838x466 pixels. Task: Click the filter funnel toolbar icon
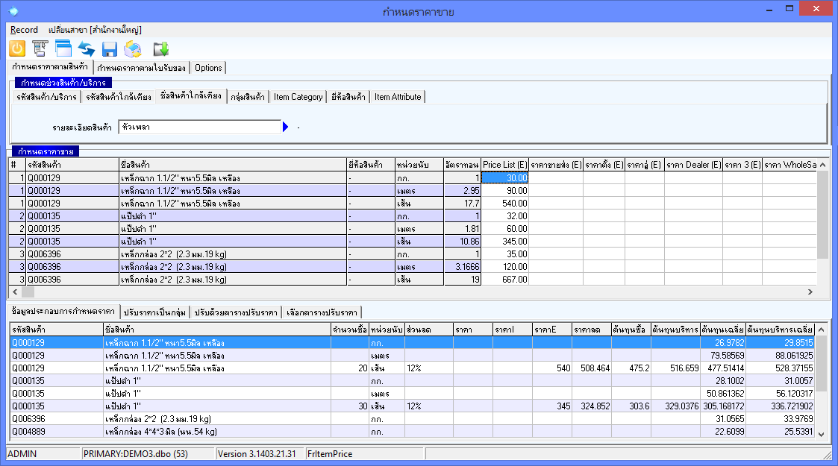40,49
